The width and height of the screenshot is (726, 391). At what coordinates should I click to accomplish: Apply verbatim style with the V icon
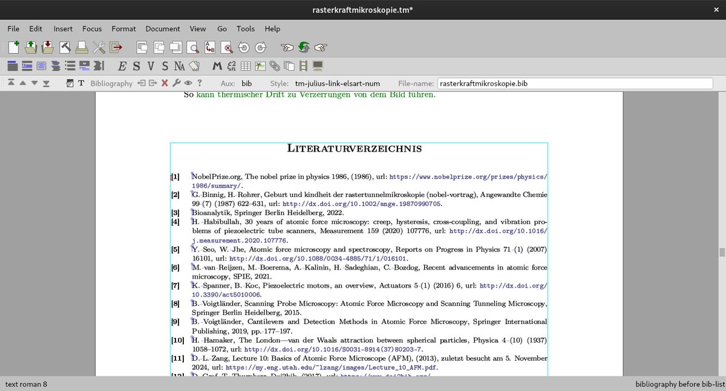(x=151, y=65)
